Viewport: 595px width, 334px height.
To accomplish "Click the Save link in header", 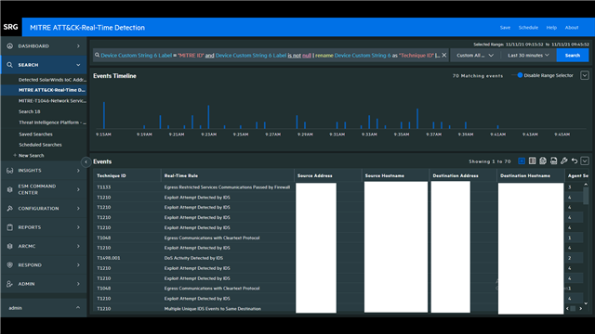I will 505,28.
